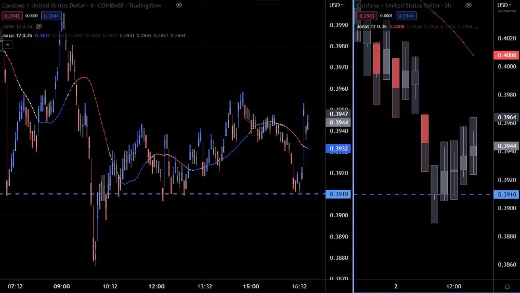This screenshot has height=293, width=520.
Task: Click the 07:32 label on the left time axis
Action: [15, 286]
